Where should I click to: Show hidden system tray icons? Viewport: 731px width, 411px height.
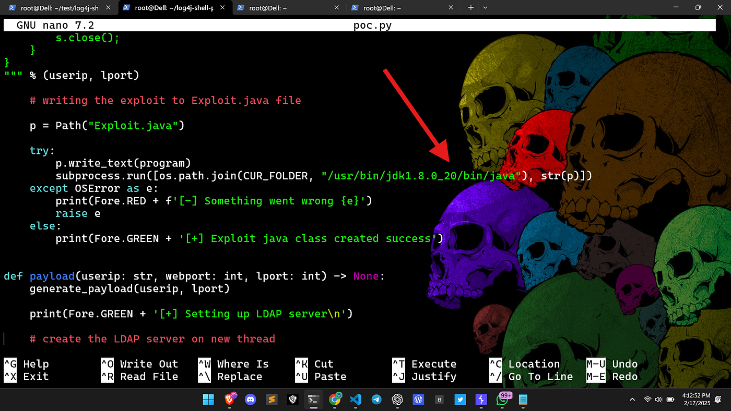632,400
